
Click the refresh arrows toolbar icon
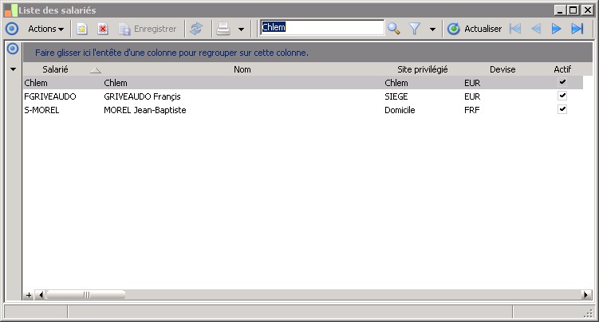tap(196, 29)
